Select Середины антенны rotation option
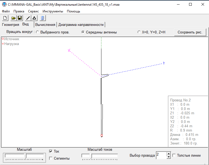Screen dimensions: 209x165 (99, 32)
